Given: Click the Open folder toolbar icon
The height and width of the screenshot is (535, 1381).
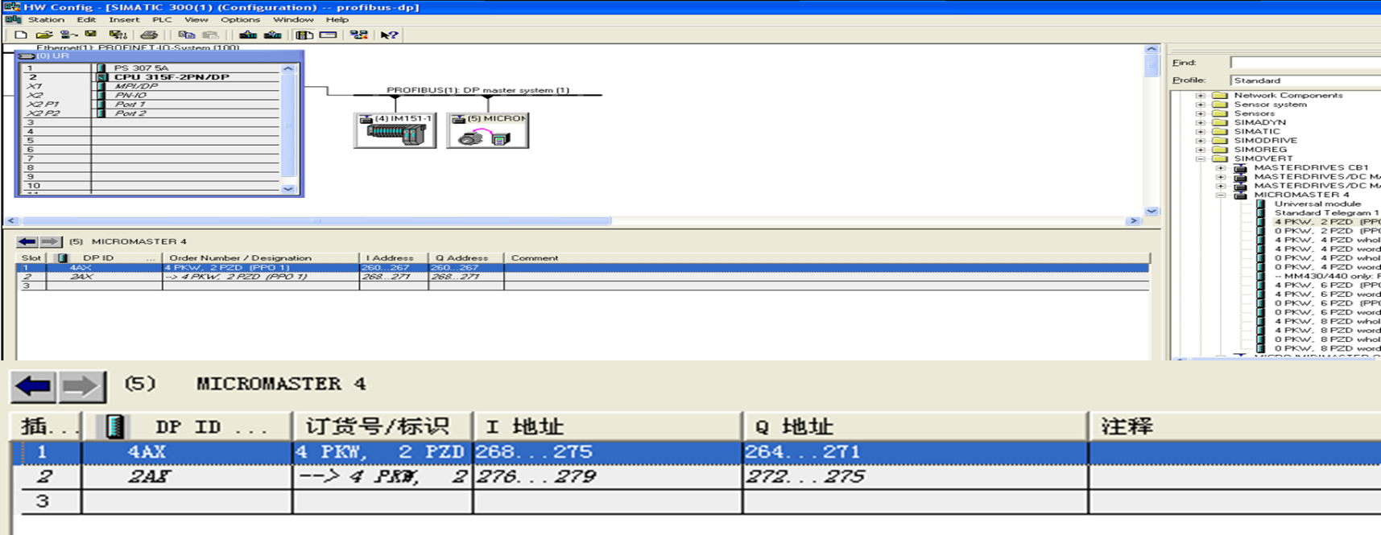Looking at the screenshot, I should [44, 35].
